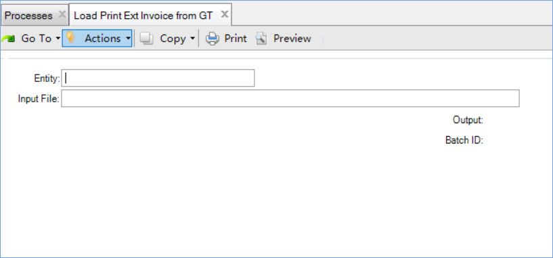Close the Processes tab
Image resolution: width=553 pixels, height=258 pixels.
tap(62, 14)
